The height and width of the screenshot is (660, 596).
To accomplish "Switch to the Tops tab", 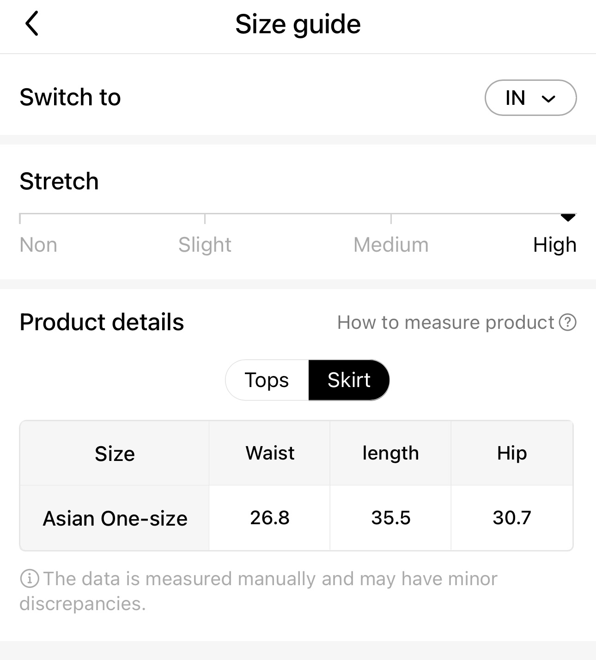I will point(267,380).
